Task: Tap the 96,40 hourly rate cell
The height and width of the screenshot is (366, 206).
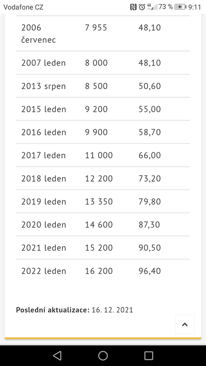Action: tap(149, 271)
